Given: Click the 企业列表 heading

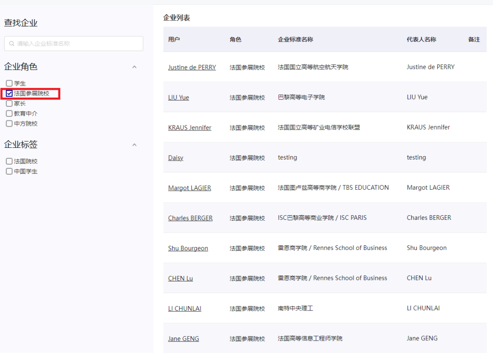Looking at the screenshot, I should click(176, 18).
